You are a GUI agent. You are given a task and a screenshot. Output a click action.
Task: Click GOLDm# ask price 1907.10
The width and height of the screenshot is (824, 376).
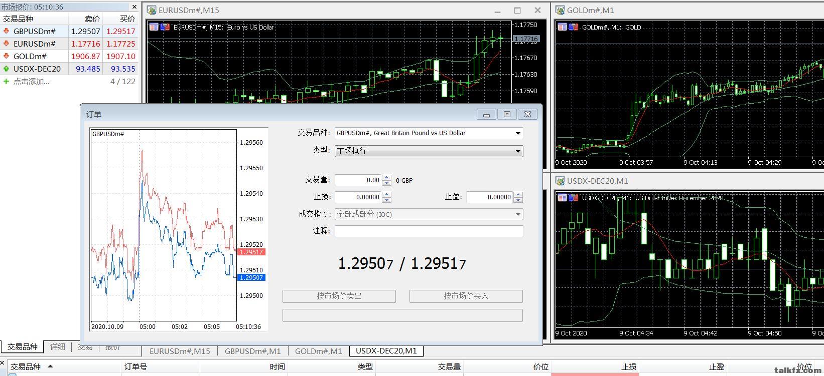pyautogui.click(x=120, y=56)
